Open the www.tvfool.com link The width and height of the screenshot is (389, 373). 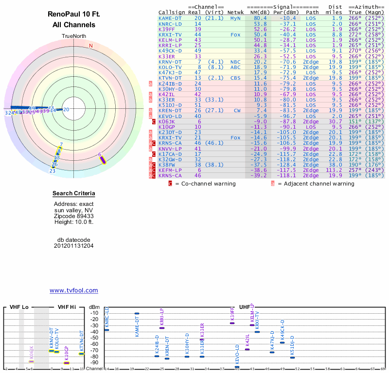pos(74,290)
